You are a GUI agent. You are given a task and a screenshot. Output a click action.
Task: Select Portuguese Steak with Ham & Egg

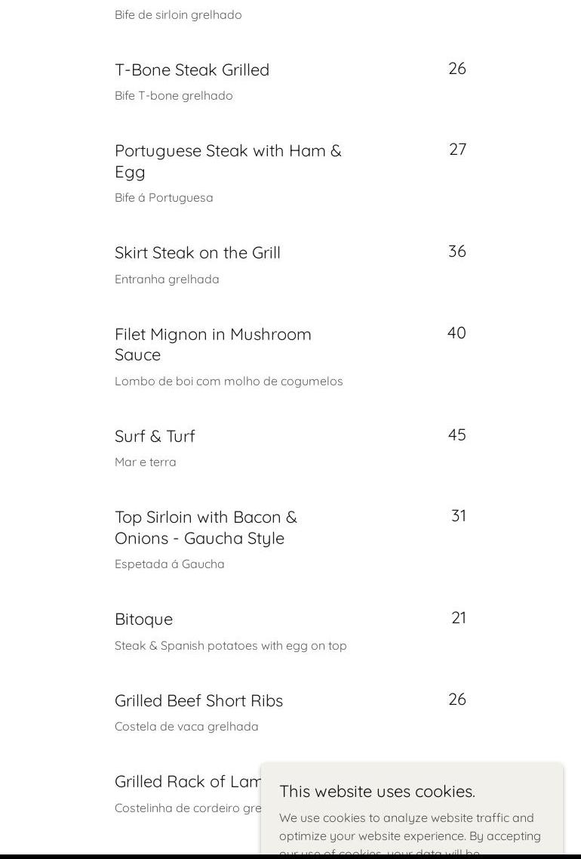click(x=228, y=161)
